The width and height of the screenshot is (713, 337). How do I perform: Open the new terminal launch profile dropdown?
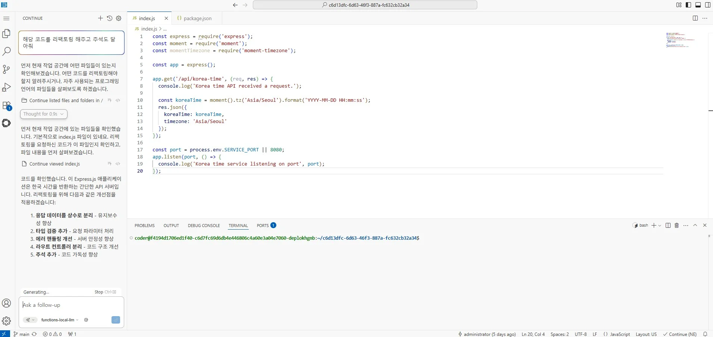click(660, 226)
